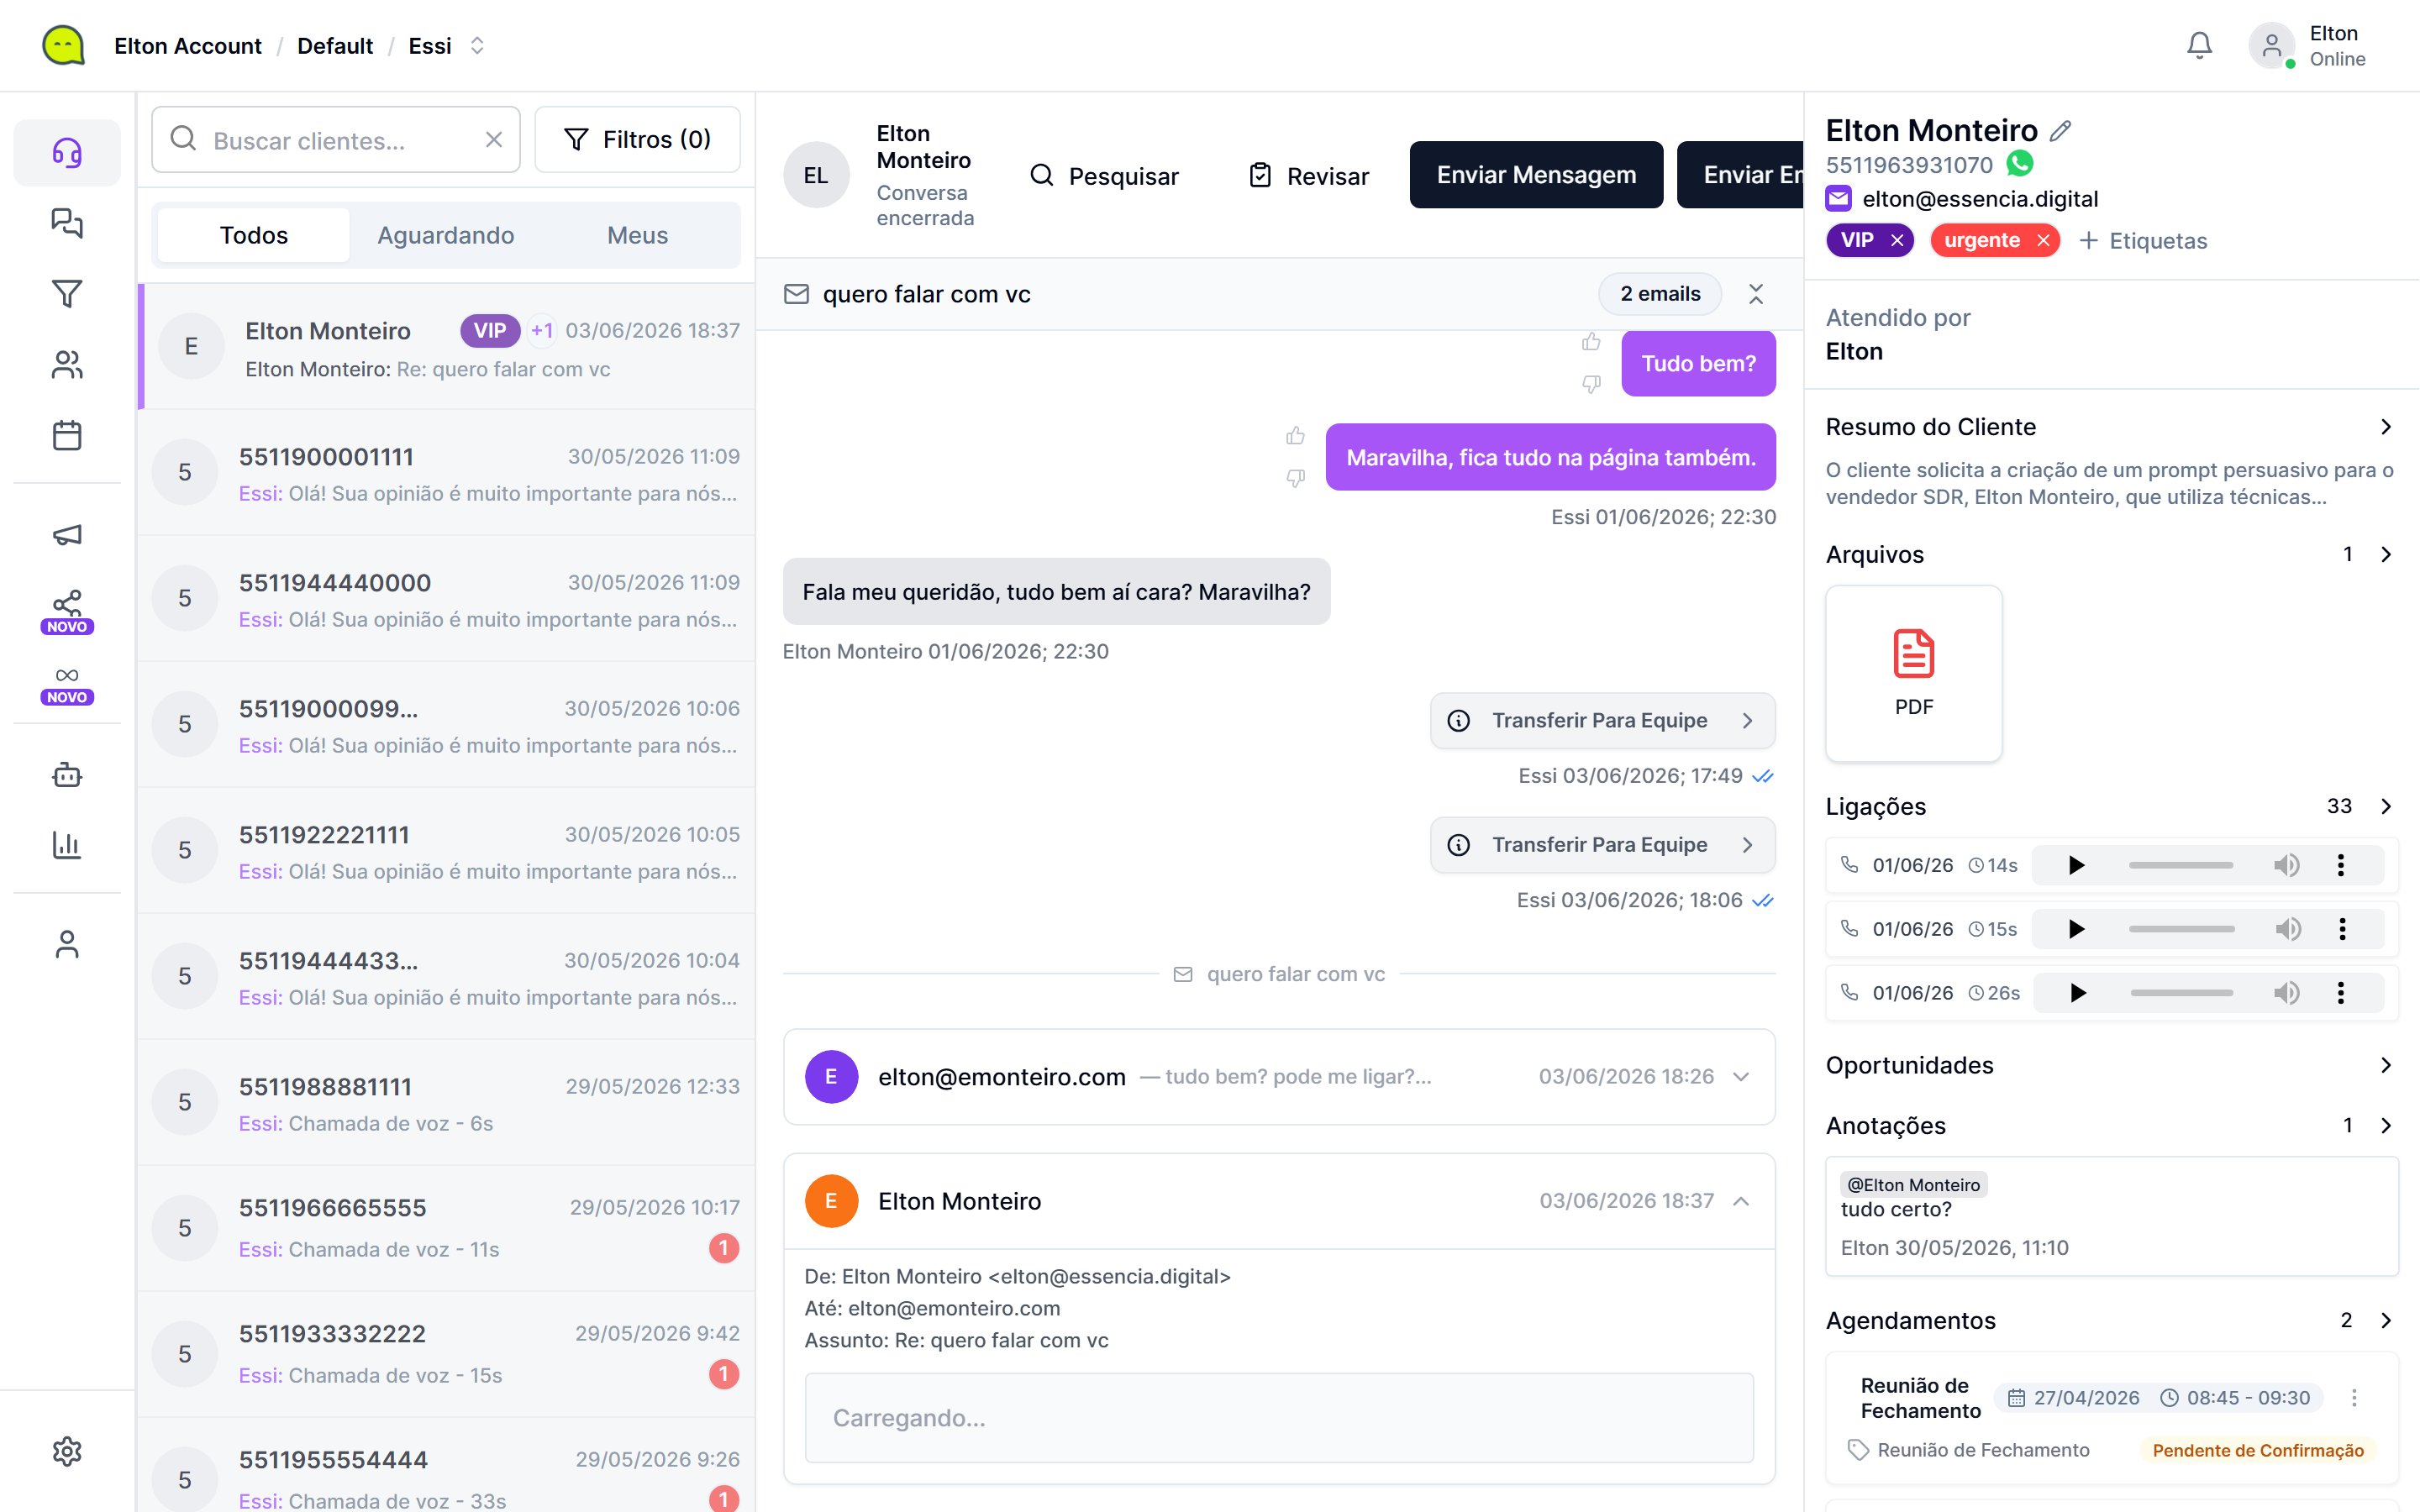The image size is (2420, 1512).
Task: Thumbs down the 'Tudo bem?' message
Action: (1591, 384)
